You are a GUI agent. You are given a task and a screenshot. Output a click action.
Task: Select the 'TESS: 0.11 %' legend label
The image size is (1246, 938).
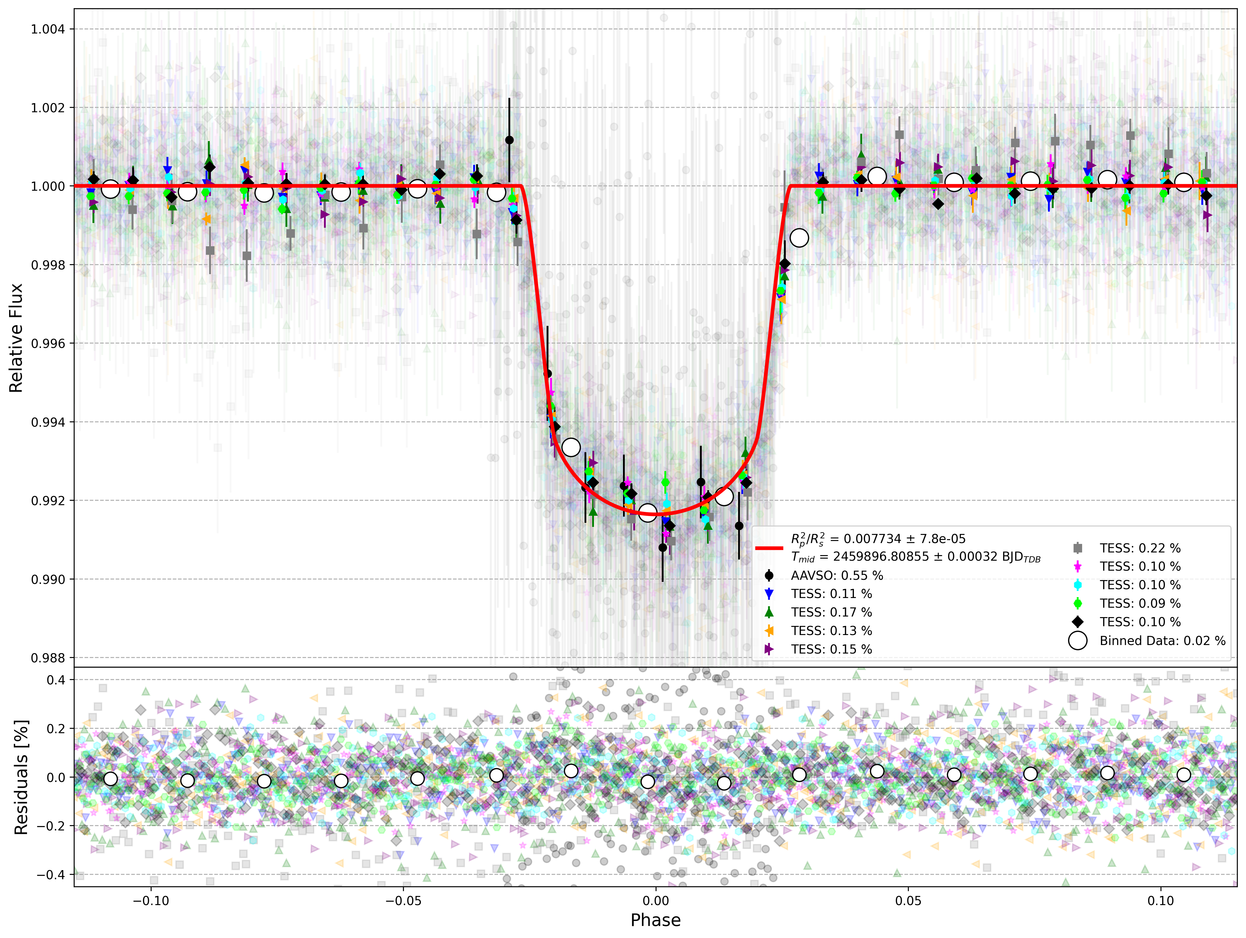pos(832,594)
